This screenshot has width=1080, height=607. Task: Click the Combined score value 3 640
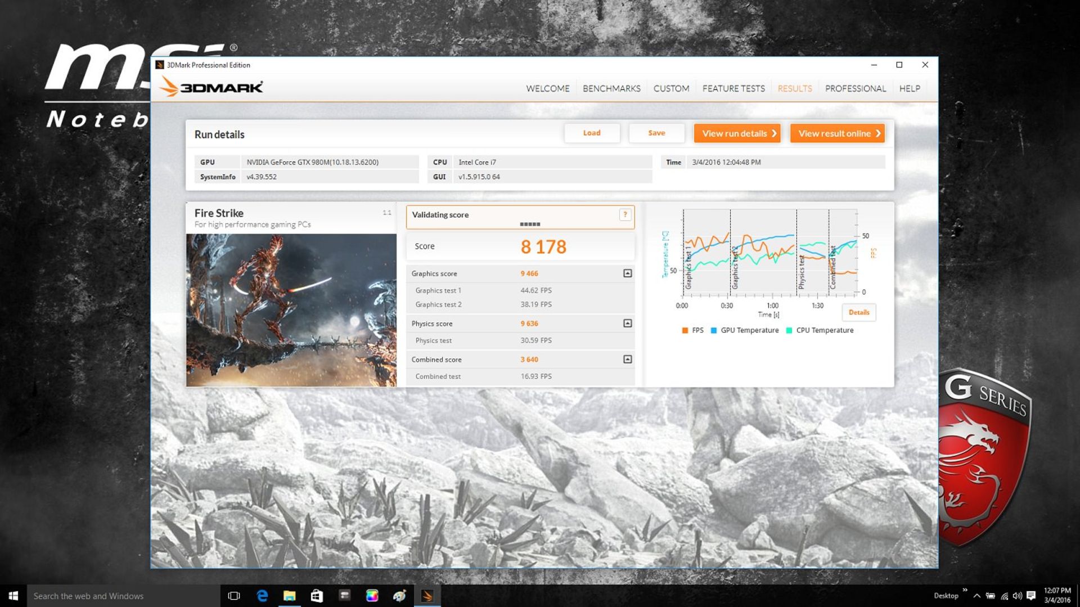tap(529, 359)
